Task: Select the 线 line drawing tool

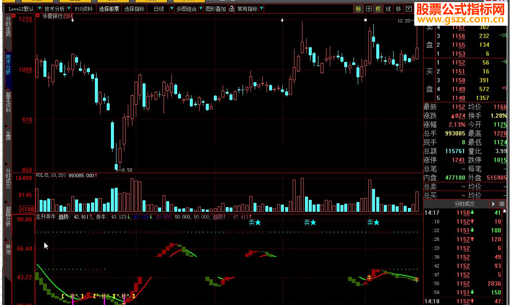Action: point(388,9)
